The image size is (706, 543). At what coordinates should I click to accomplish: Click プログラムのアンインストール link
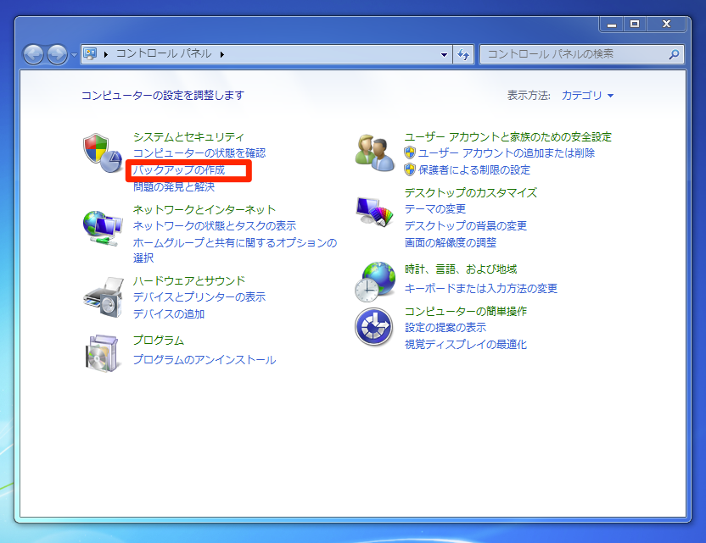coord(205,360)
